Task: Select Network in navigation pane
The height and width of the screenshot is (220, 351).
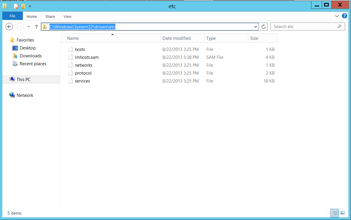Action: coord(25,95)
